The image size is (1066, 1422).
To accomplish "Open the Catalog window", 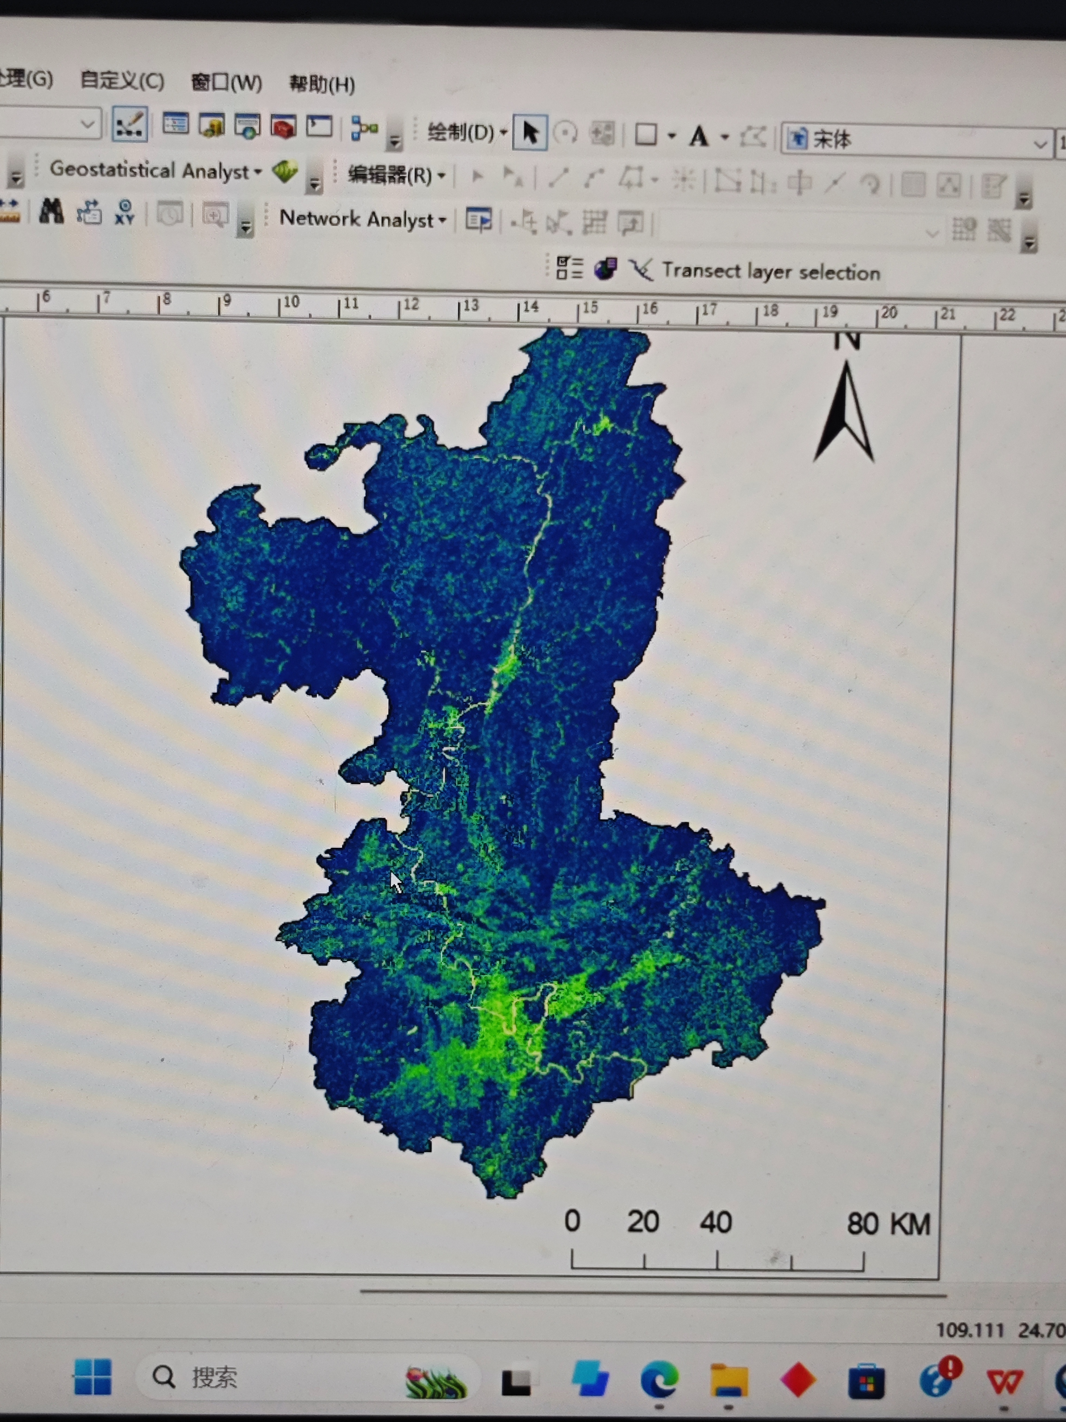I will point(211,125).
